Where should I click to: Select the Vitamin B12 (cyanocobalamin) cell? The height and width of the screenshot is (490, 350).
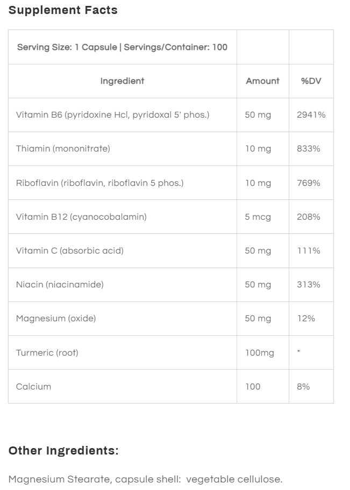point(81,217)
